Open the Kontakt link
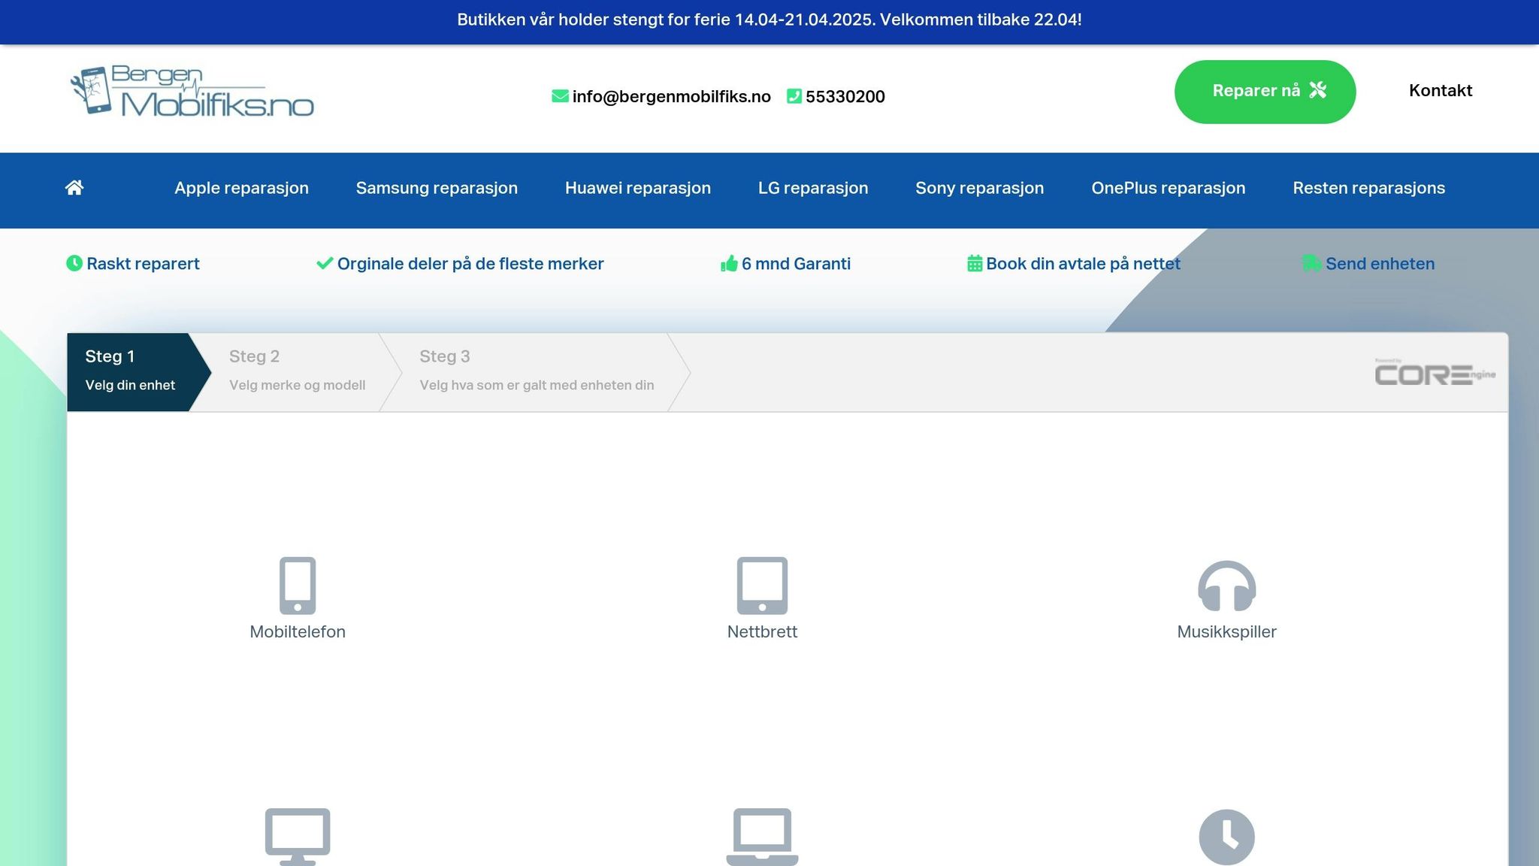 [x=1441, y=90]
